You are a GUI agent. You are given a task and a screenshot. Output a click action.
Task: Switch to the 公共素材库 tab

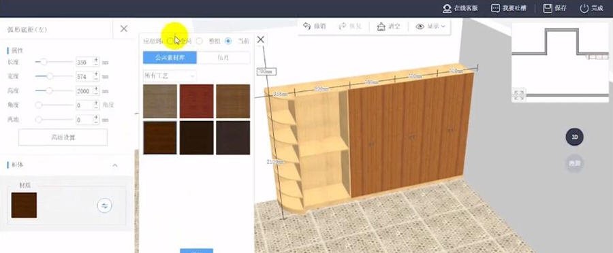coord(170,58)
